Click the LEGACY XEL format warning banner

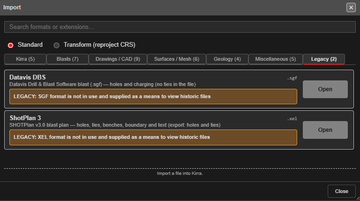[153, 137]
